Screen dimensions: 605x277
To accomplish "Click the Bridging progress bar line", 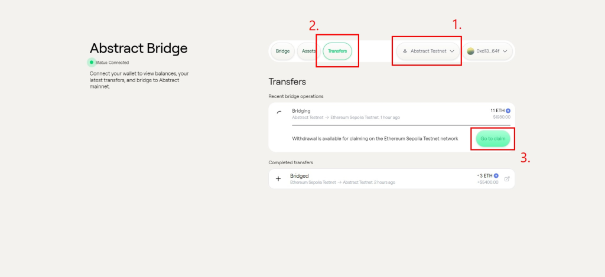I will coord(401,125).
